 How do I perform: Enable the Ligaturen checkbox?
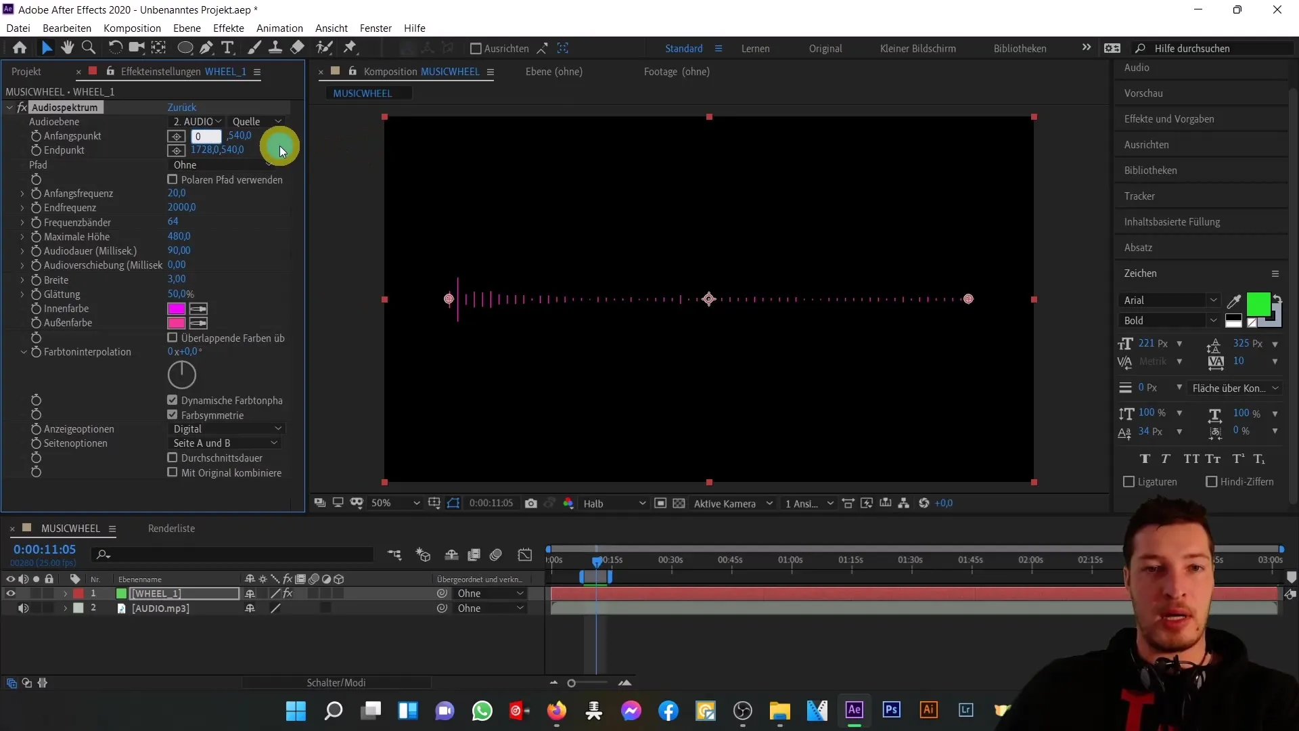click(1129, 482)
